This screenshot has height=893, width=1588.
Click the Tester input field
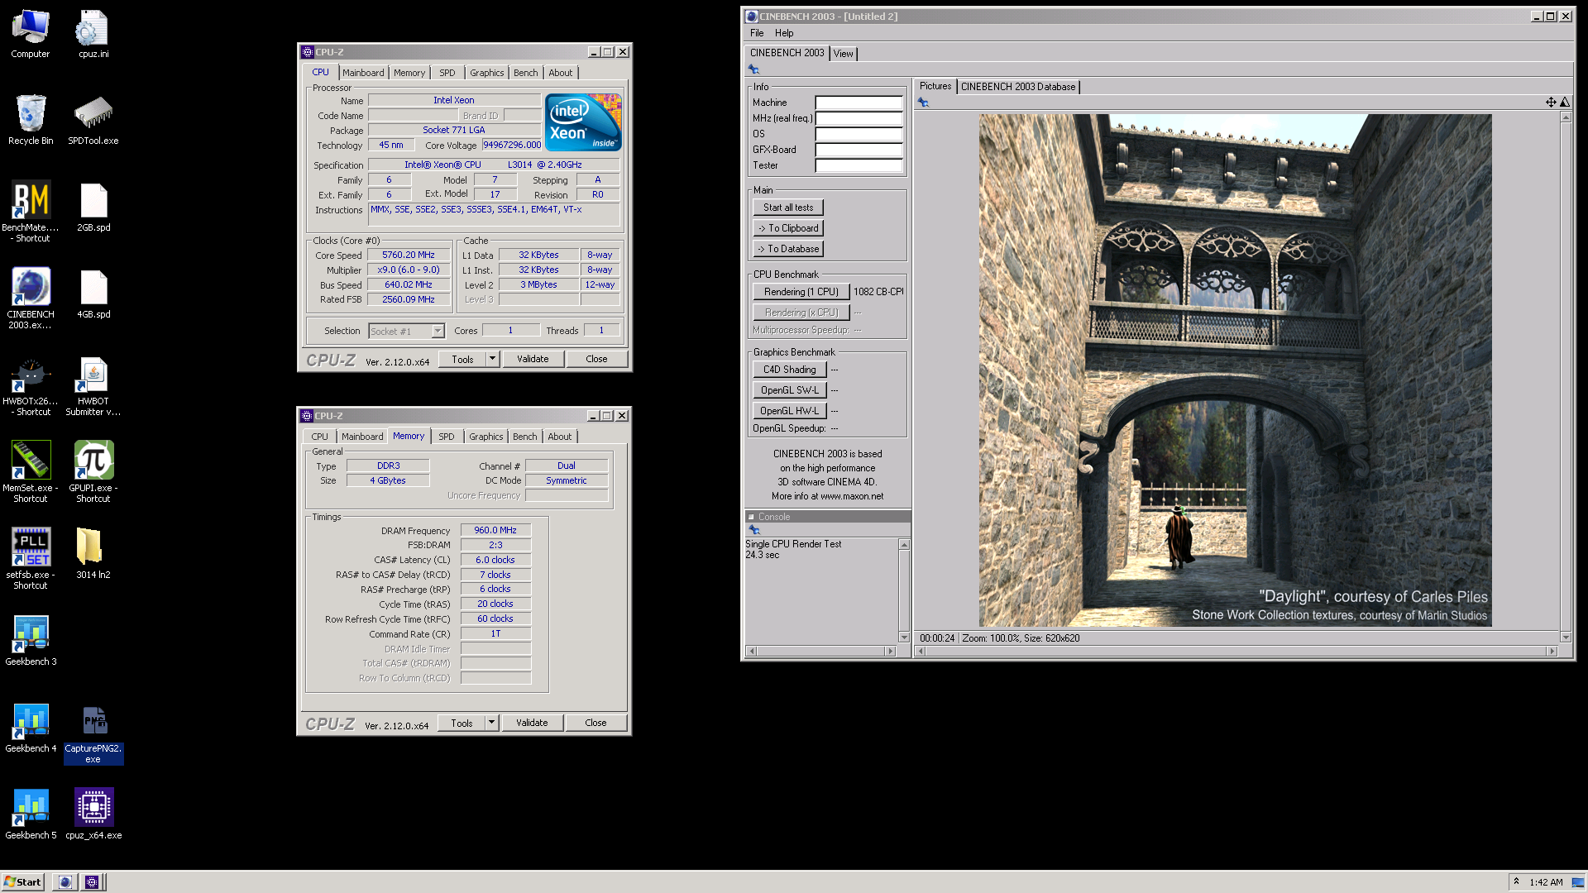(859, 165)
